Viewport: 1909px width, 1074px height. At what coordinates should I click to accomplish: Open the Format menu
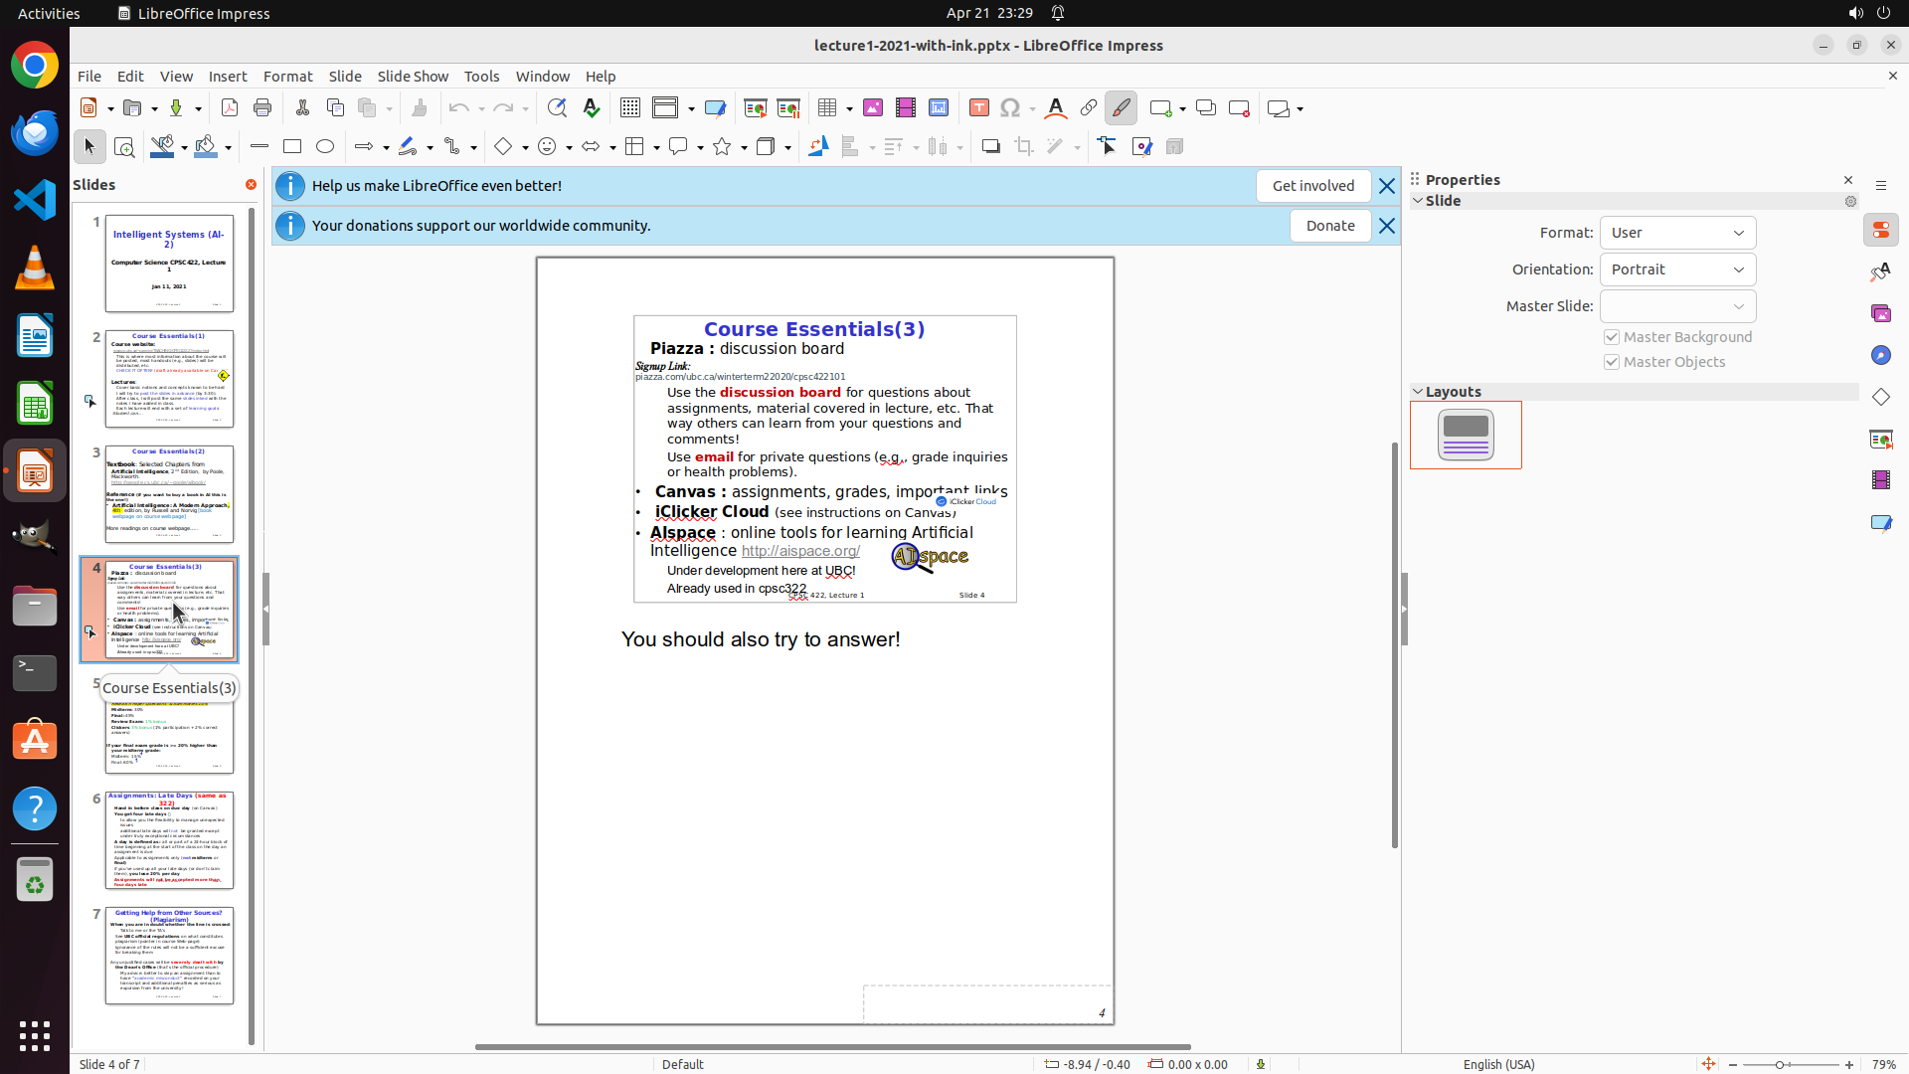pyautogui.click(x=287, y=77)
